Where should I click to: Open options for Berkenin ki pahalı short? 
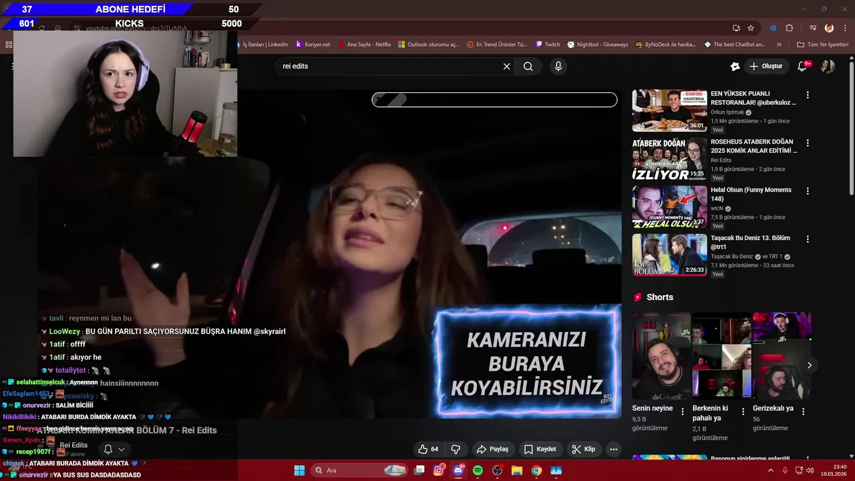coord(743,412)
